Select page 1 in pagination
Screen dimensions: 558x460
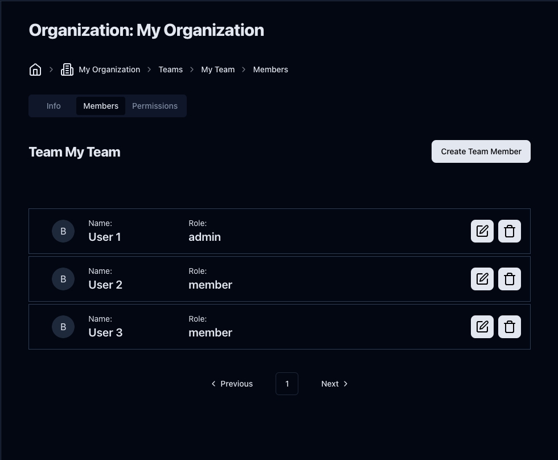tap(287, 384)
